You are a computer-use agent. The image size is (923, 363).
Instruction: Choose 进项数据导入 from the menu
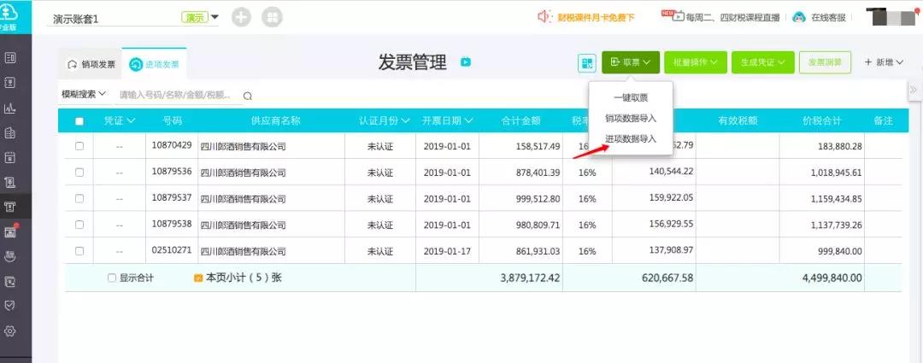click(x=631, y=139)
